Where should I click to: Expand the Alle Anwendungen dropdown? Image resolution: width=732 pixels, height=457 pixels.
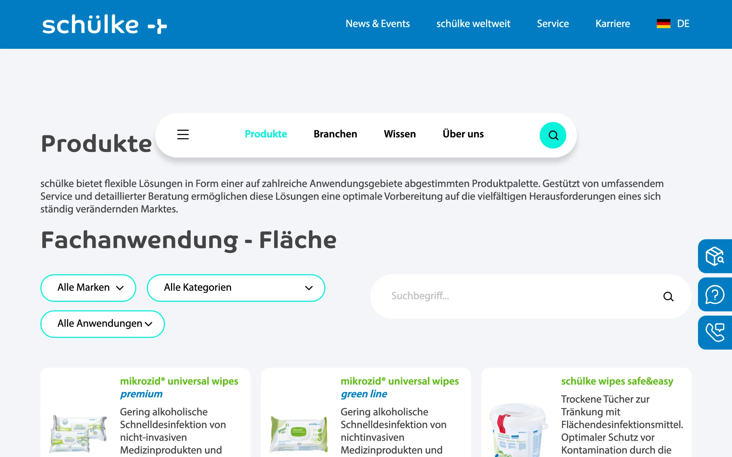pos(103,324)
